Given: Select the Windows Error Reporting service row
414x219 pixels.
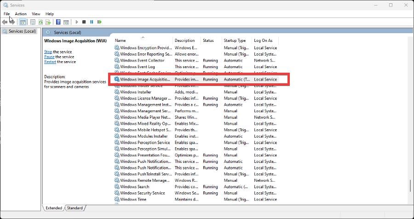Looking at the screenshot, I should point(196,54).
